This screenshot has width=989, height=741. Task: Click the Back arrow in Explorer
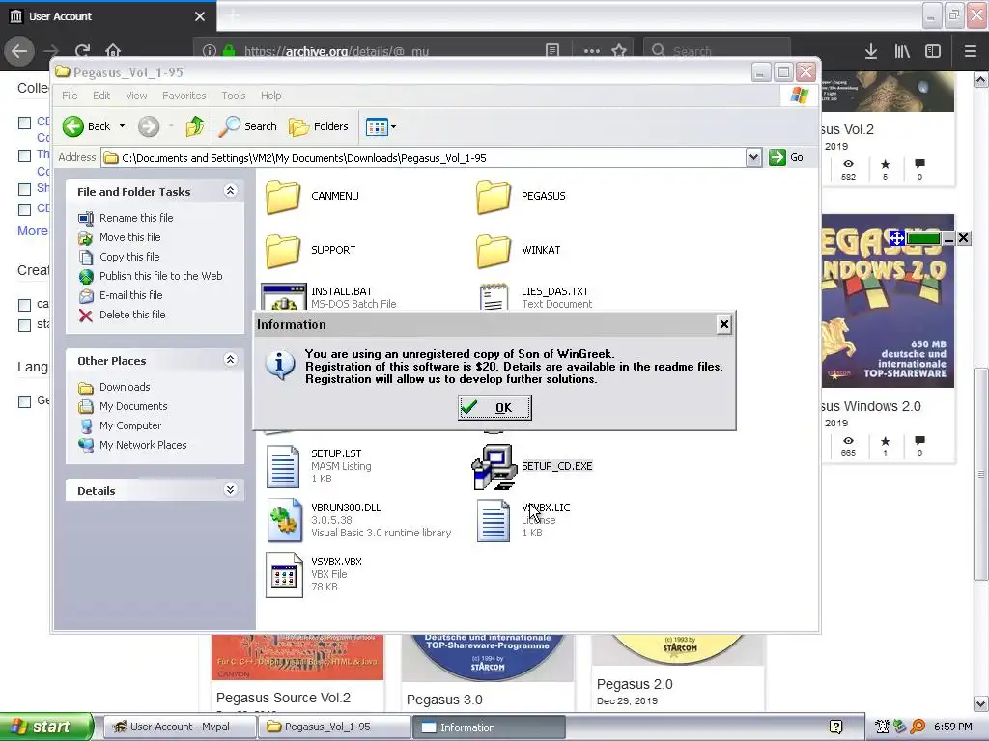coord(73,126)
